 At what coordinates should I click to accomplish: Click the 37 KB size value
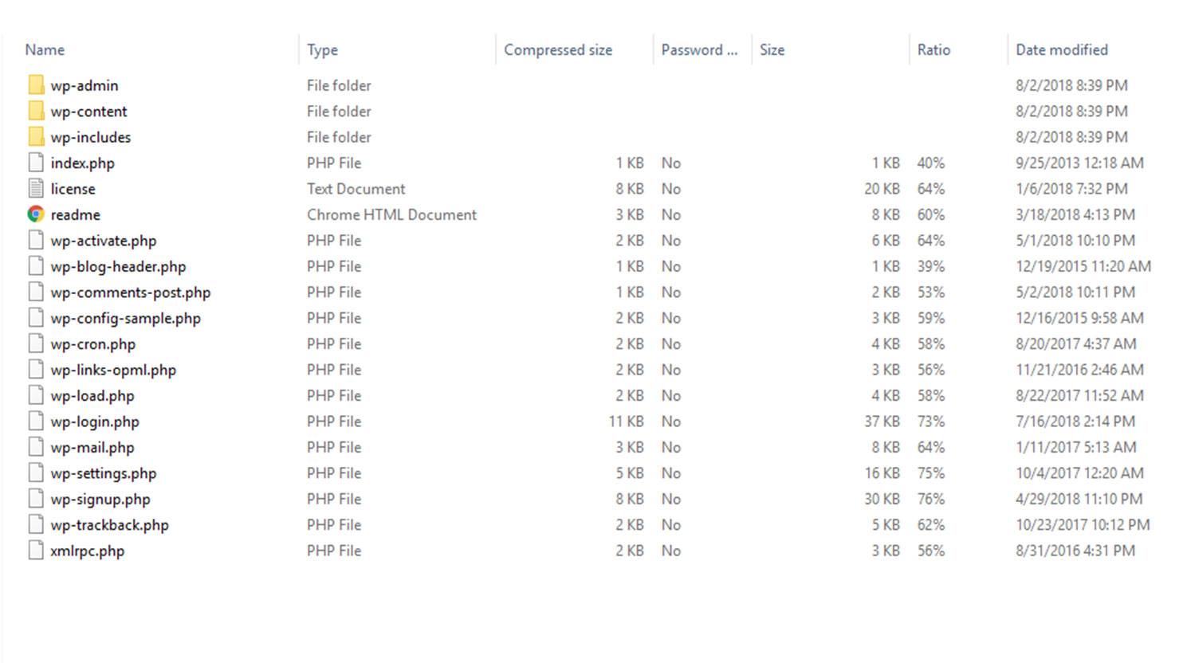click(x=882, y=422)
